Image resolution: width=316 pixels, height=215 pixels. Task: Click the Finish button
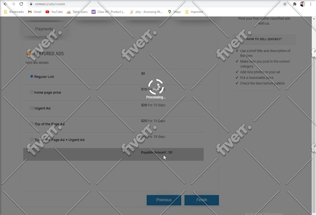click(x=202, y=200)
